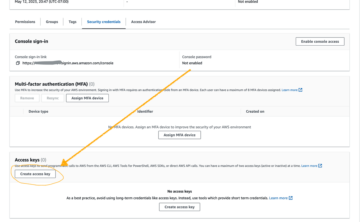Image resolution: width=360 pixels, height=222 pixels.
Task: Click Enable console access button
Action: [x=320, y=42]
